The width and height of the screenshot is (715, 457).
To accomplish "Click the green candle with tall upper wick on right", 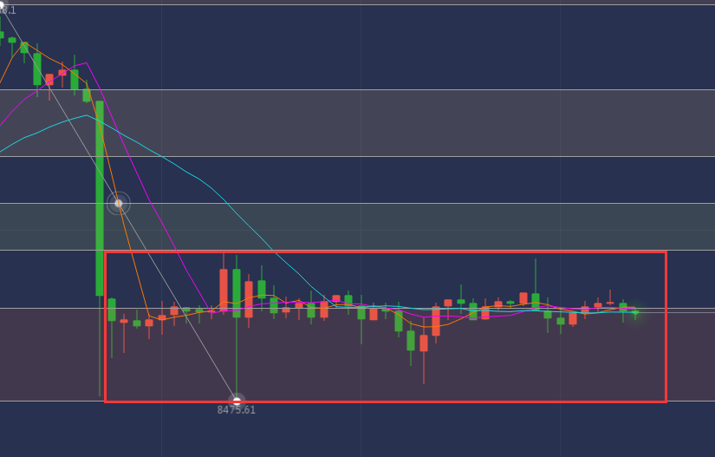I will tap(536, 301).
